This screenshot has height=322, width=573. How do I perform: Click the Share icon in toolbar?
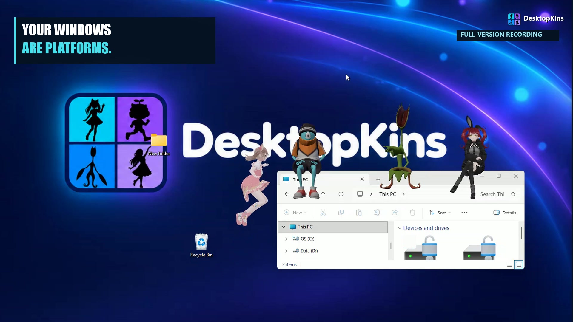tap(395, 213)
